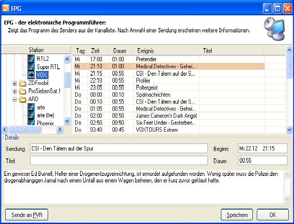Select the Super RTL station
This screenshot has height=224, width=294.
pos(48,67)
